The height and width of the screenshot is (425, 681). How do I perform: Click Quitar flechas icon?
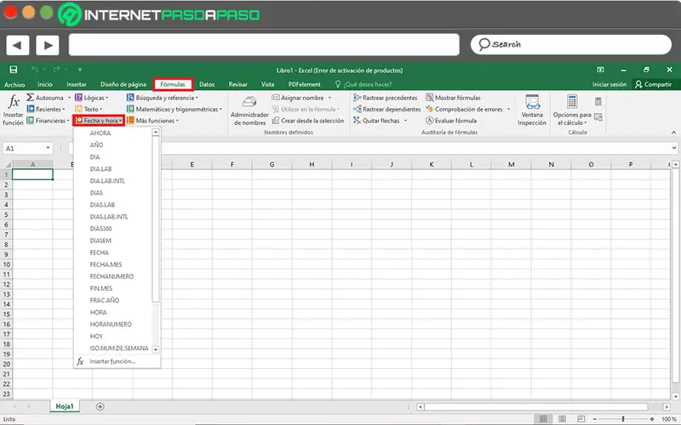[357, 121]
